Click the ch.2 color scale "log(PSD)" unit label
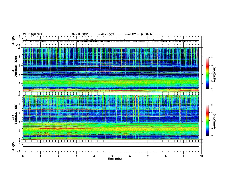The height and width of the screenshot is (175, 227). pos(215,122)
